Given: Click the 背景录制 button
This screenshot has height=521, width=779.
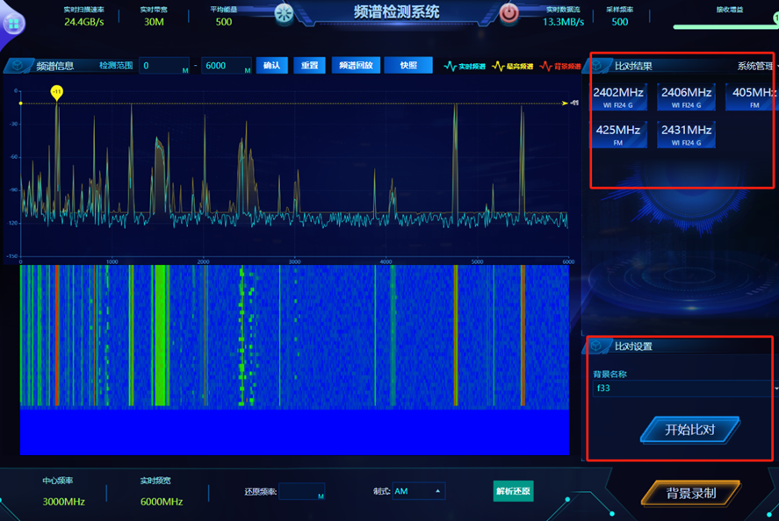Looking at the screenshot, I should pos(691,493).
